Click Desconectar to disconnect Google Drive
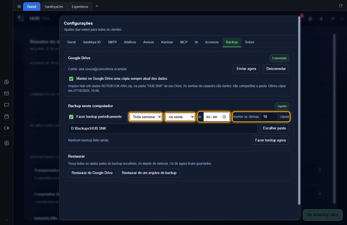Screen dimensions: 347x225 [x=276, y=69]
